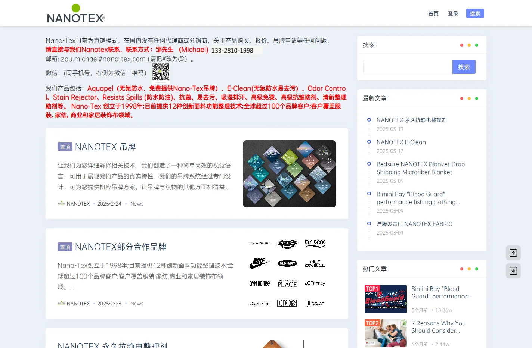Click NANOTEX author avatar on 合作品牌 post
Viewport: 532px width, 348px height.
click(61, 304)
